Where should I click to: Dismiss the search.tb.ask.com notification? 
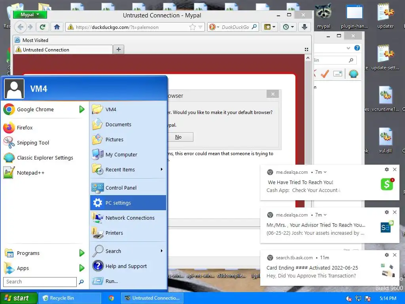pos(395,255)
